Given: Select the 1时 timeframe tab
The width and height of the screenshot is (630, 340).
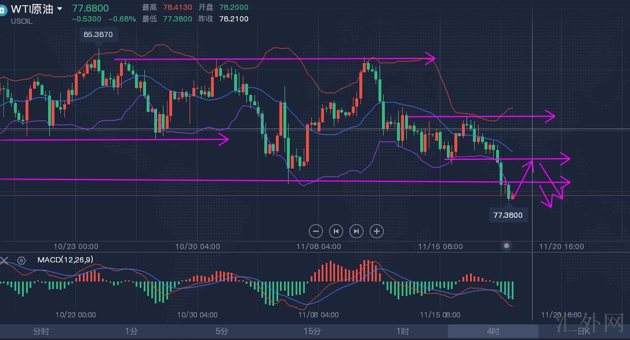Looking at the screenshot, I should coord(402,331).
